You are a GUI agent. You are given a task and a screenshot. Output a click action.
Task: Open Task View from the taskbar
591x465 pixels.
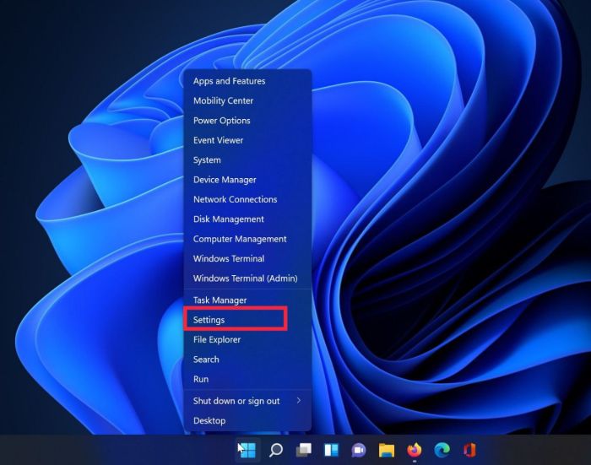click(x=304, y=450)
